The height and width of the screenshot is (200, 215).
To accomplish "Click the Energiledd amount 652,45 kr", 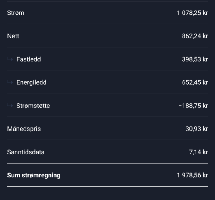I will click(x=195, y=82).
